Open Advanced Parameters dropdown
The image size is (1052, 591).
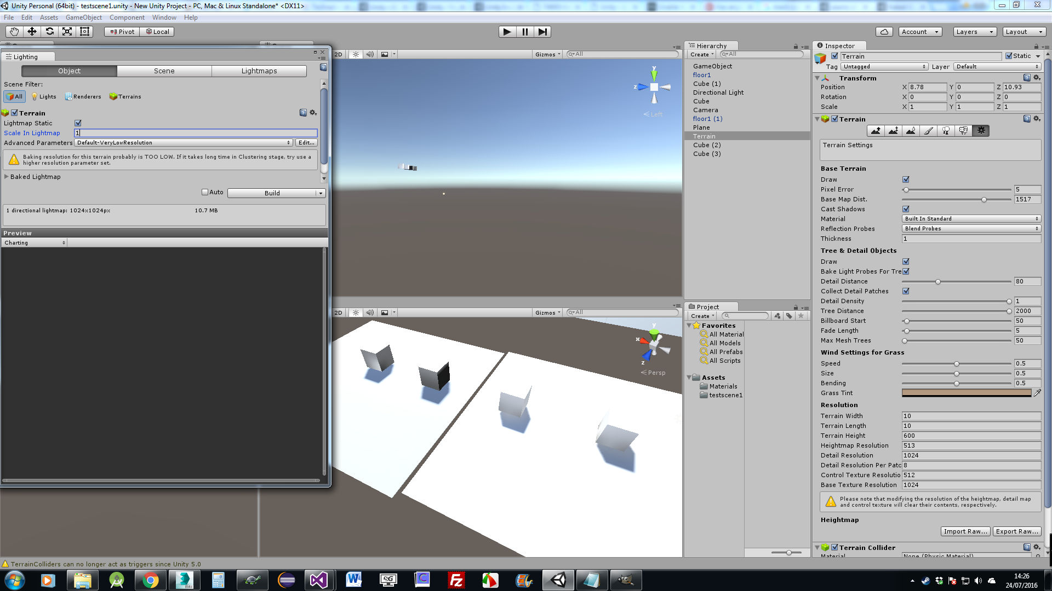point(184,143)
